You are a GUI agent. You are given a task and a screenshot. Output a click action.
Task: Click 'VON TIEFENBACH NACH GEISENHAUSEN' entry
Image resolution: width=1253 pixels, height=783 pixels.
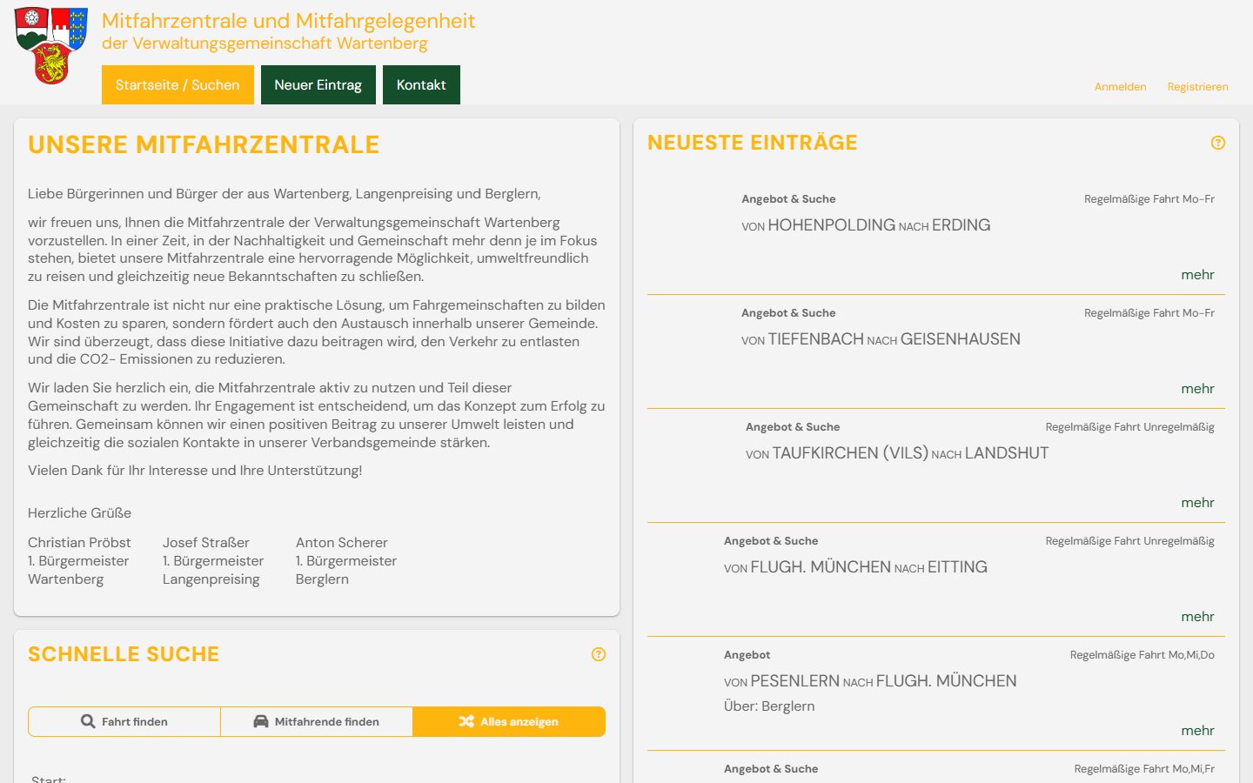coord(881,339)
